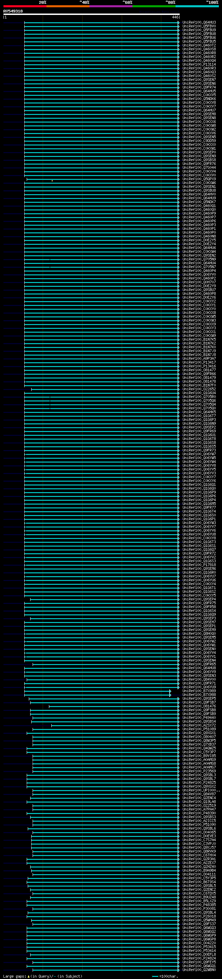The image size is (222, 979).
Task: Select hit label UniRef100_A7PA47
Action: (x=199, y=809)
